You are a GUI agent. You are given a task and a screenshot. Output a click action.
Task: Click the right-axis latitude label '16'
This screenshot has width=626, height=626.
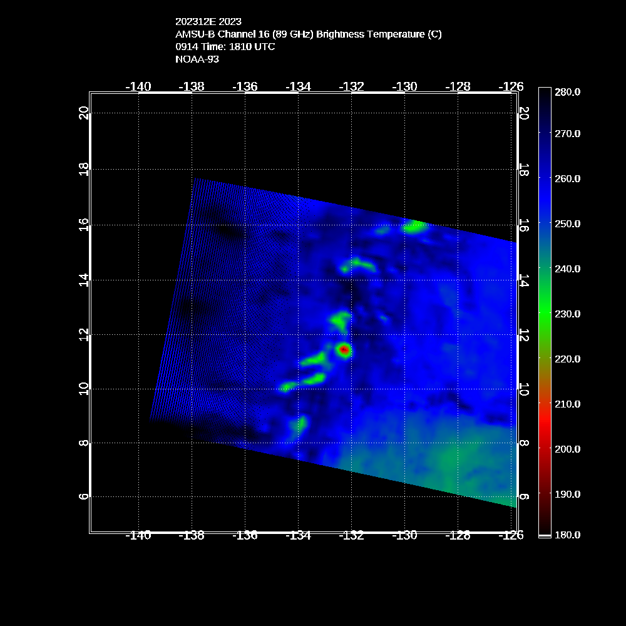pos(524,225)
